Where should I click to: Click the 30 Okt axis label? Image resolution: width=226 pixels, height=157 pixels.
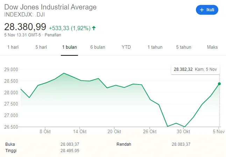point(184,132)
